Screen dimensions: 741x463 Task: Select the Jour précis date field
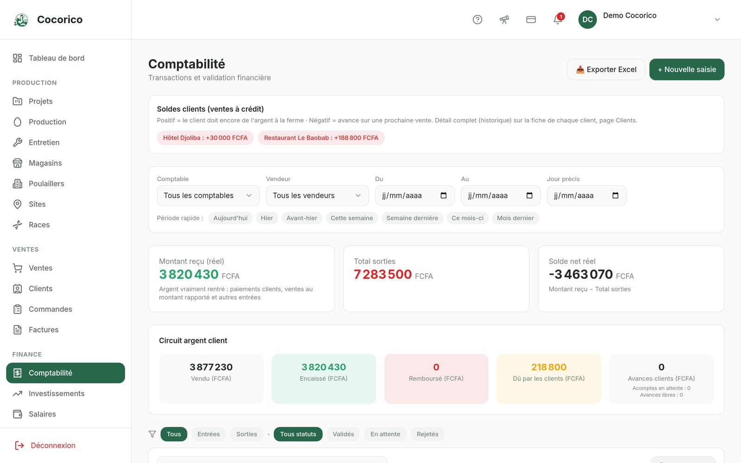[x=587, y=195]
